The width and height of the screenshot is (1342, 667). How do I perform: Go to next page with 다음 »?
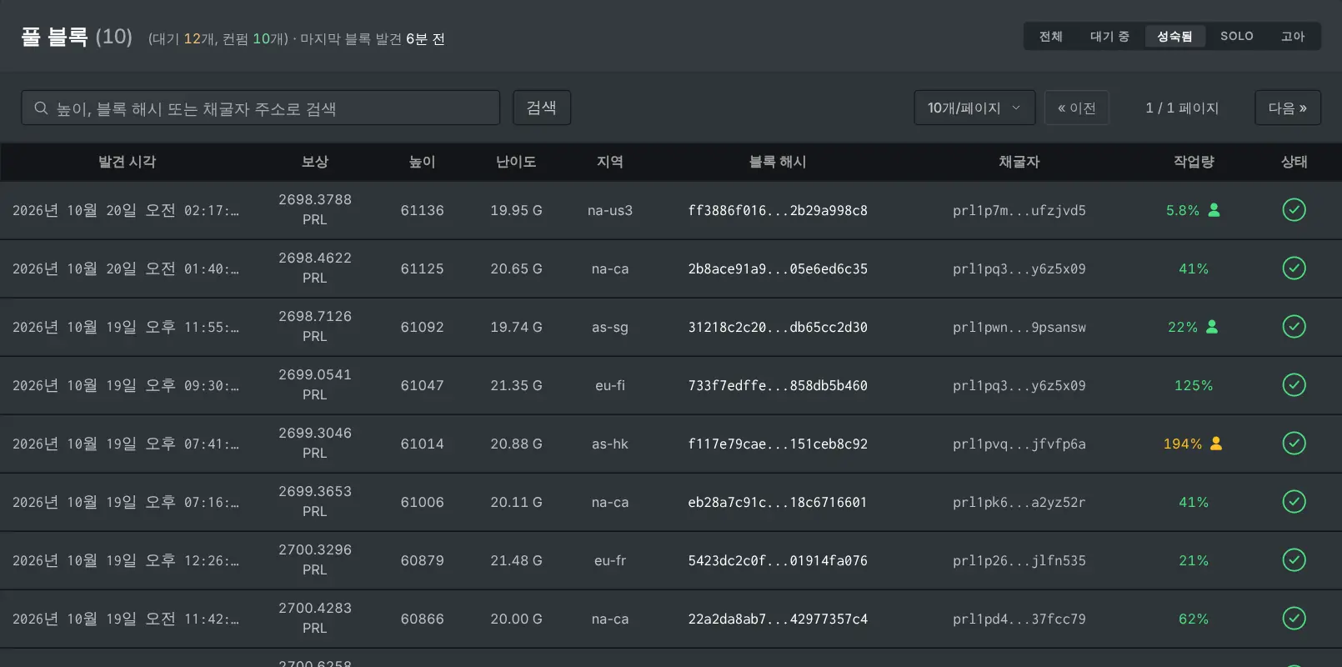(1288, 108)
